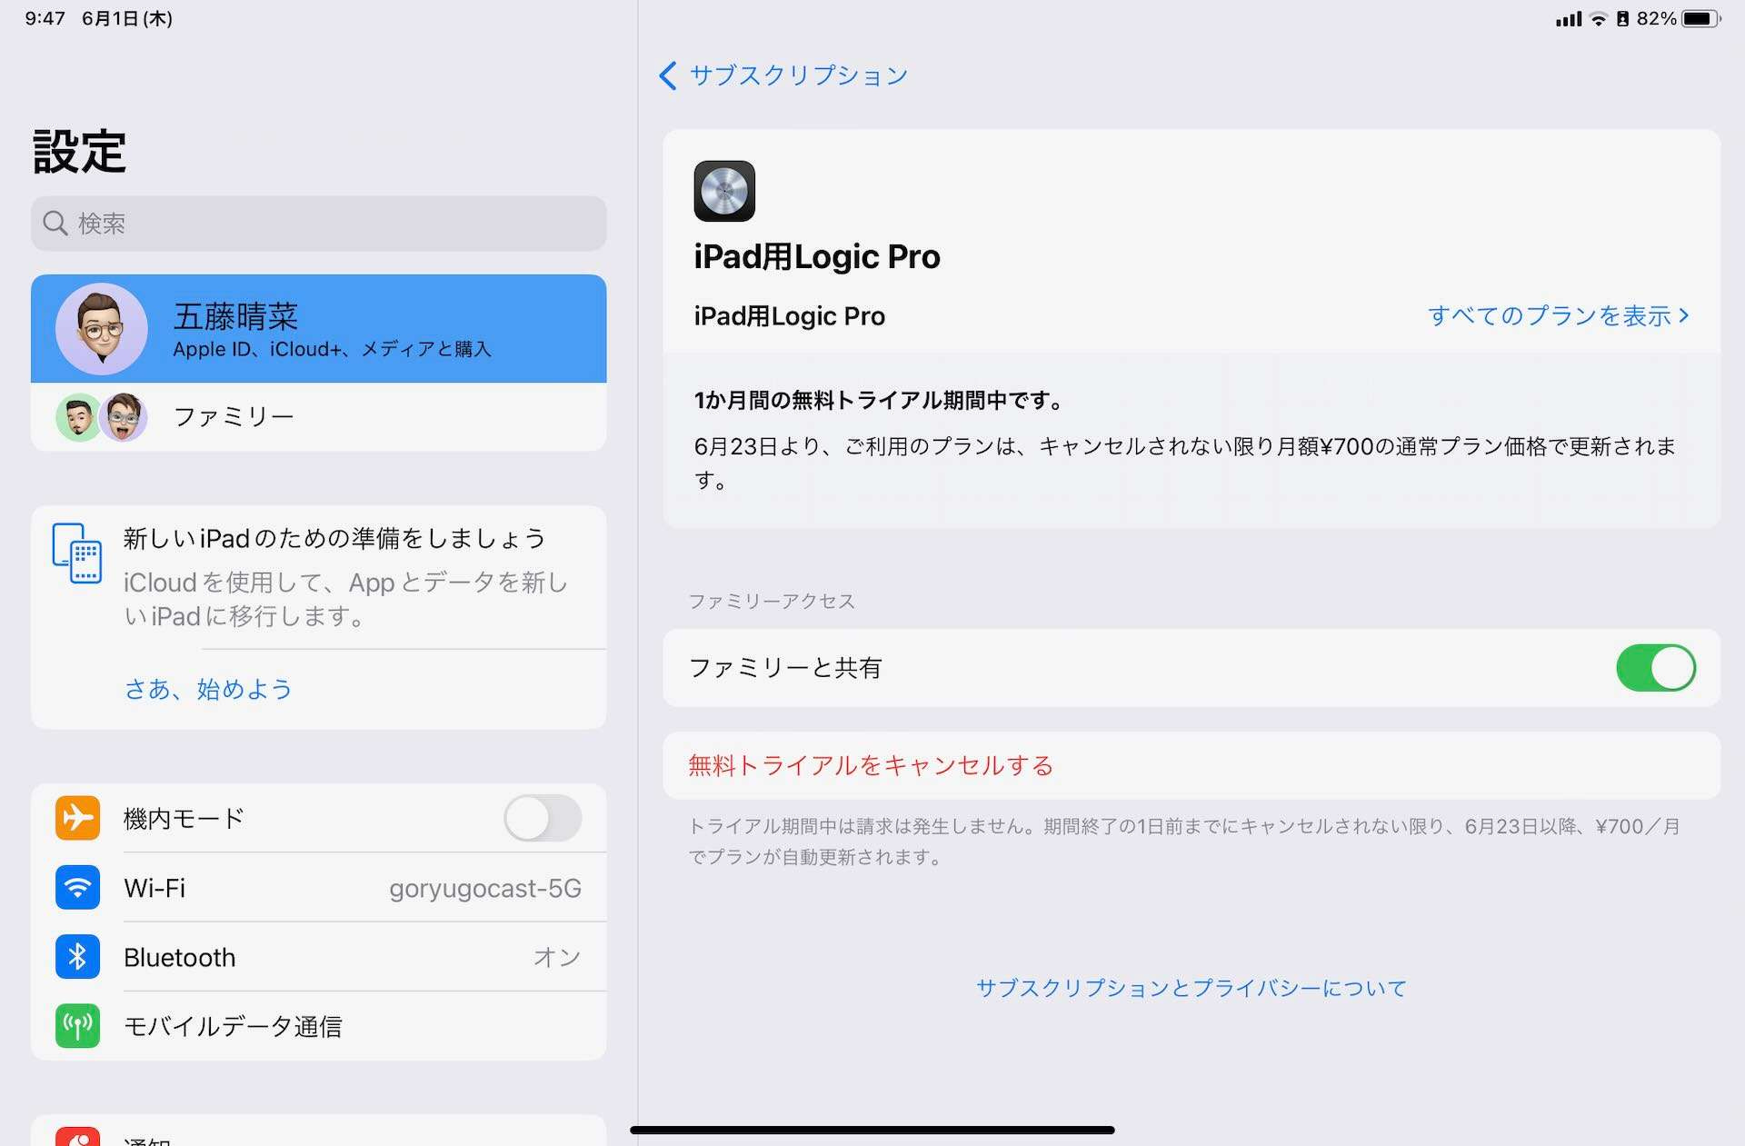The image size is (1745, 1146).
Task: Tap the iPad用Logic Pro bold title
Action: (x=817, y=257)
